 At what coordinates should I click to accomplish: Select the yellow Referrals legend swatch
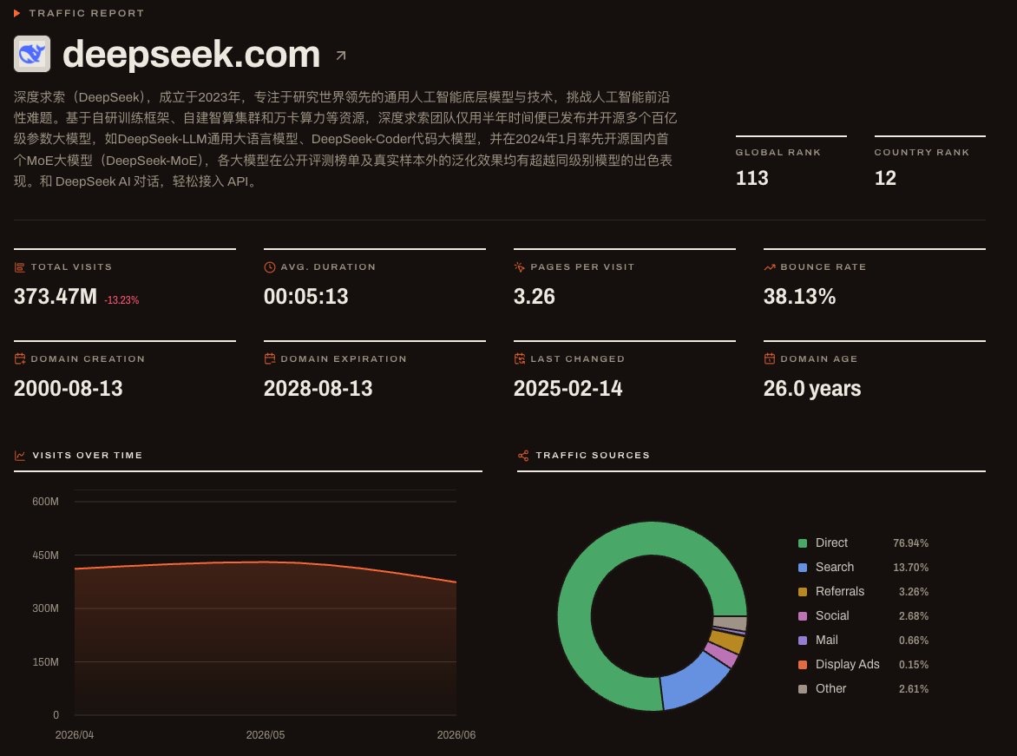point(803,592)
